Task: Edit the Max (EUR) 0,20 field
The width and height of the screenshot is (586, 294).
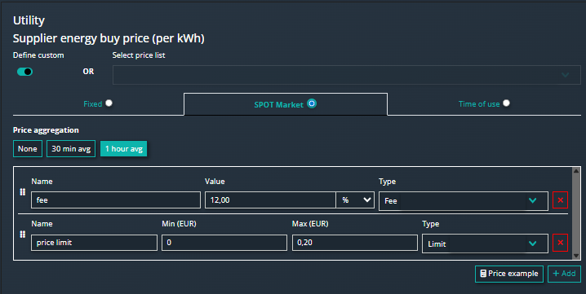Action: click(x=355, y=243)
